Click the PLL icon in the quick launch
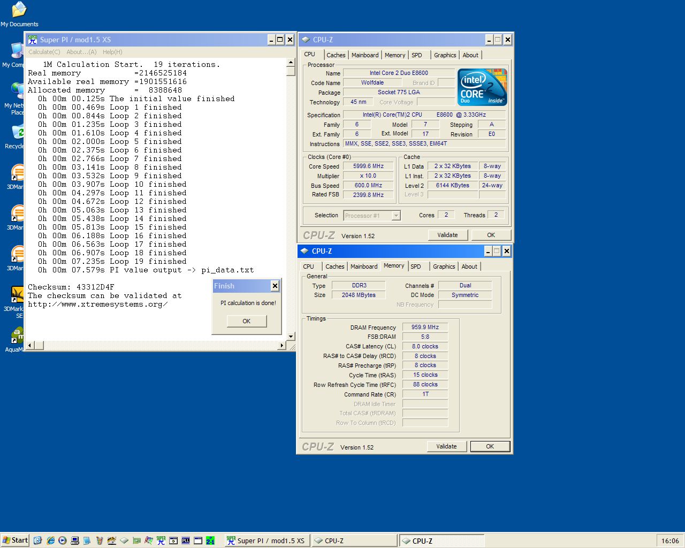The height and width of the screenshot is (548, 685). click(186, 541)
